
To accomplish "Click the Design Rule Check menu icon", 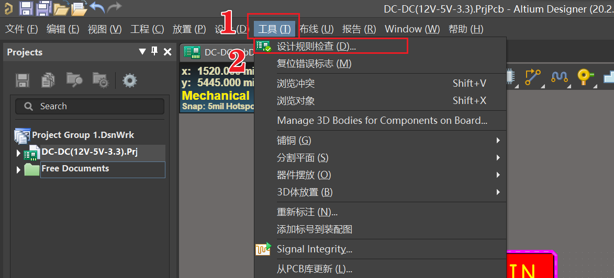I will (x=263, y=46).
